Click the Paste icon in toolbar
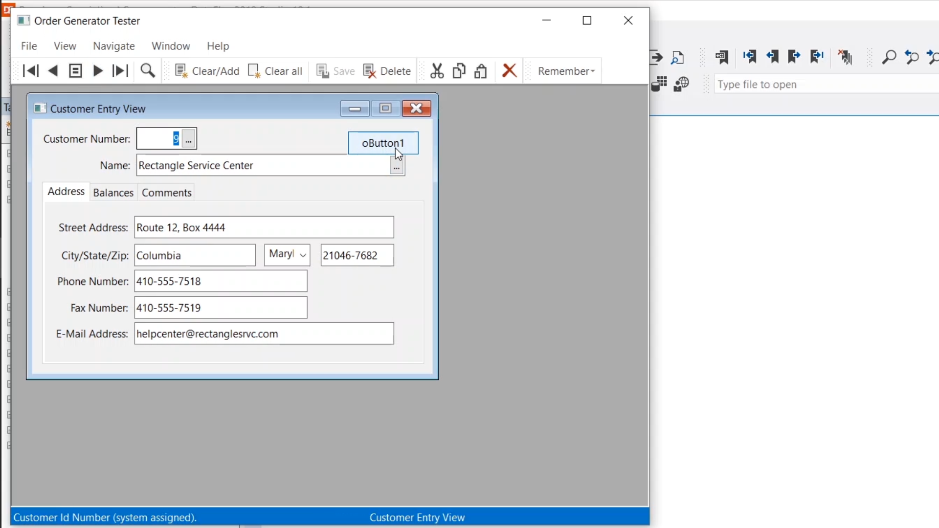 [481, 71]
